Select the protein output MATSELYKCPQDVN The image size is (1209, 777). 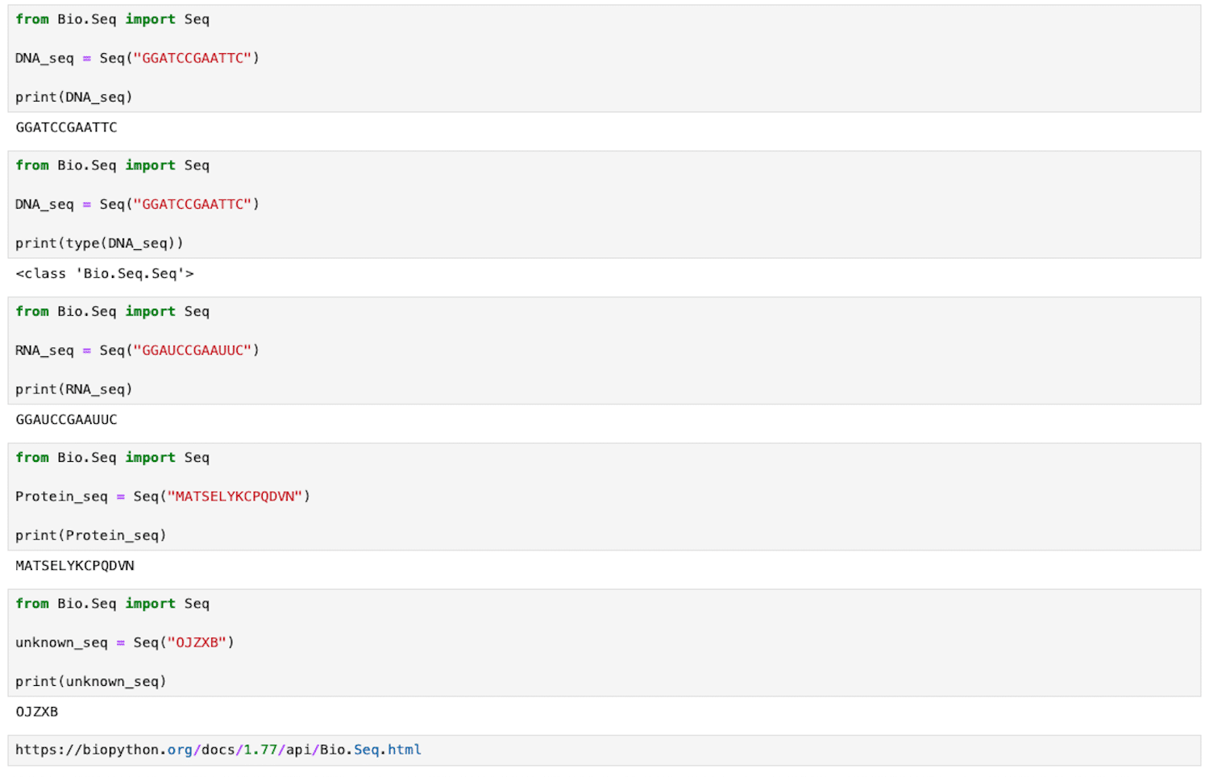(x=74, y=565)
